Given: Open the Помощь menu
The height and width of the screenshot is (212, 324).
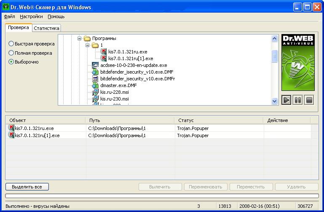Looking at the screenshot, I should pyautogui.click(x=56, y=16).
